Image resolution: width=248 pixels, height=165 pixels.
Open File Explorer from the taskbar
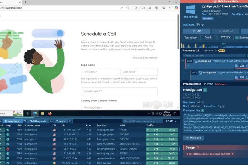[x=42, y=113]
